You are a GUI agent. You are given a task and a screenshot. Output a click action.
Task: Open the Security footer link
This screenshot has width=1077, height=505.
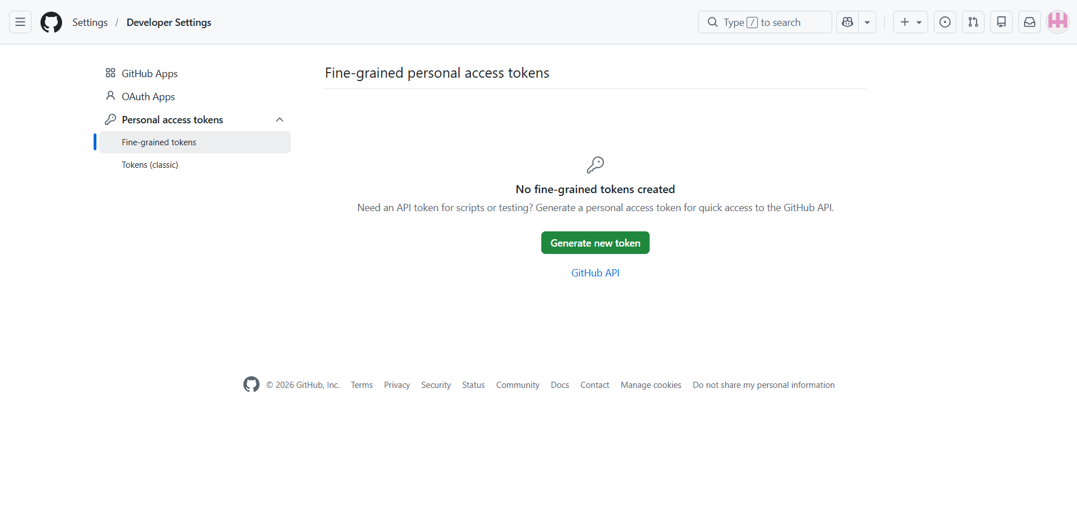(436, 385)
